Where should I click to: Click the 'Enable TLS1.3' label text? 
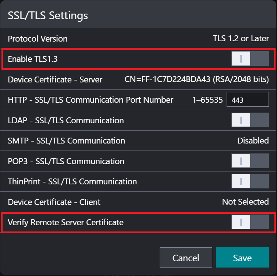point(32,59)
